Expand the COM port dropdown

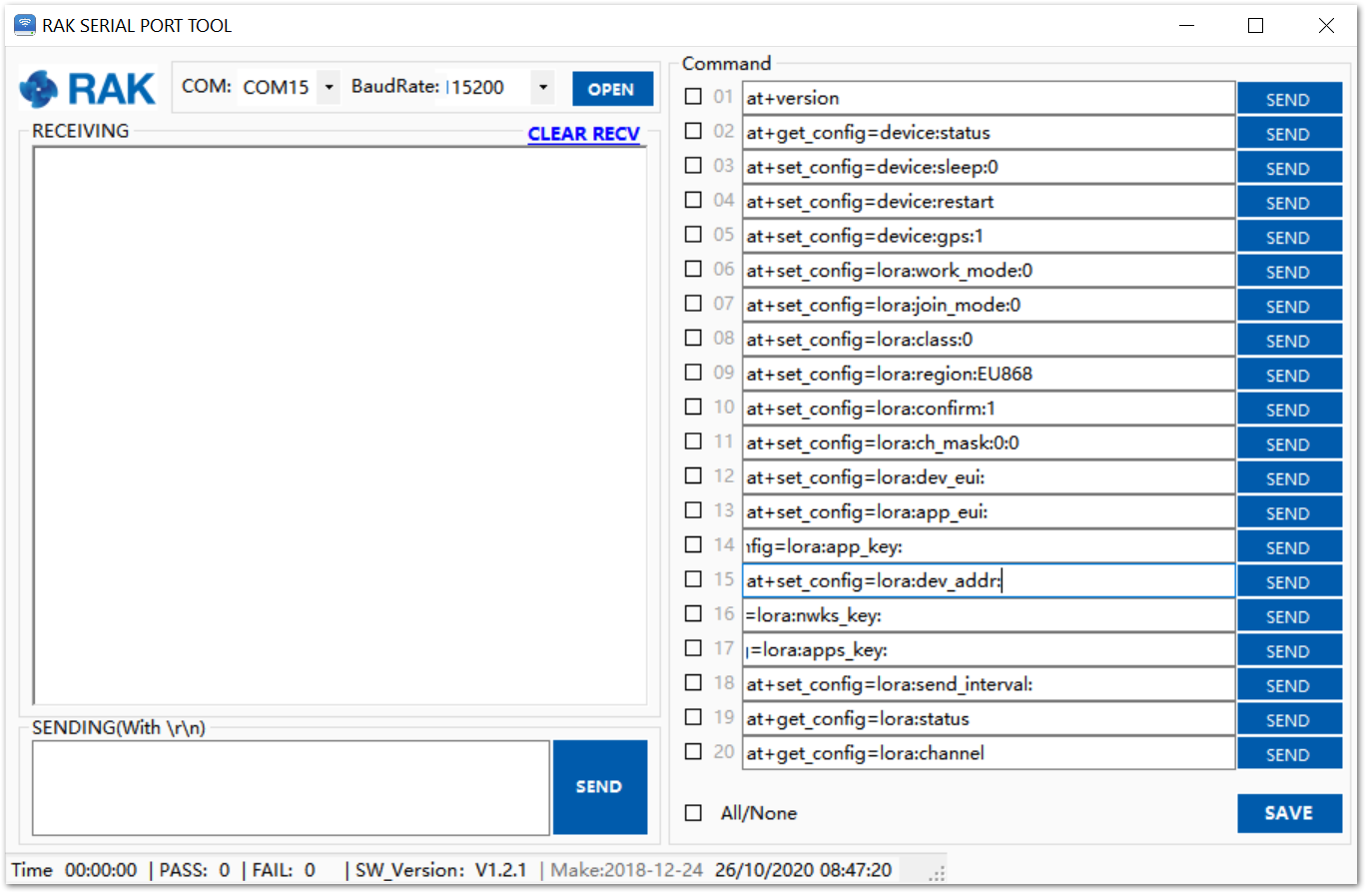click(x=329, y=88)
